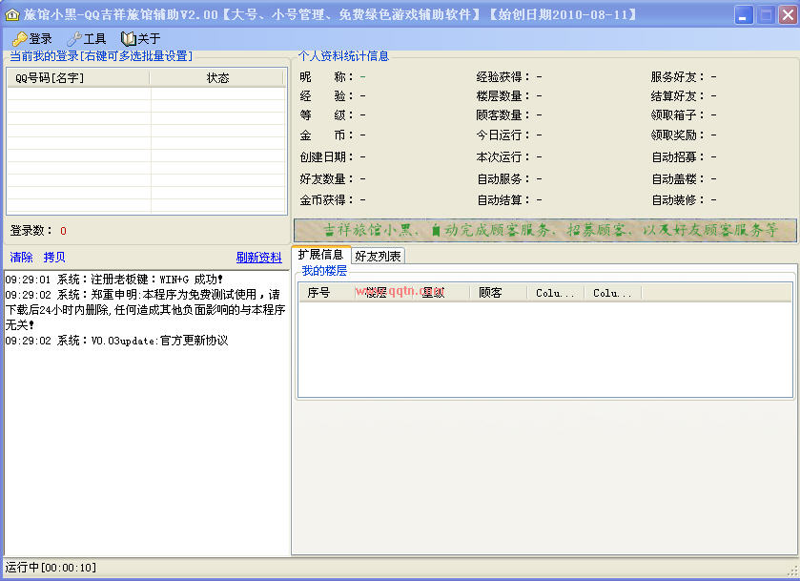The height and width of the screenshot is (581, 800).
Task: Click the 自动服务 label
Action: tap(503, 178)
